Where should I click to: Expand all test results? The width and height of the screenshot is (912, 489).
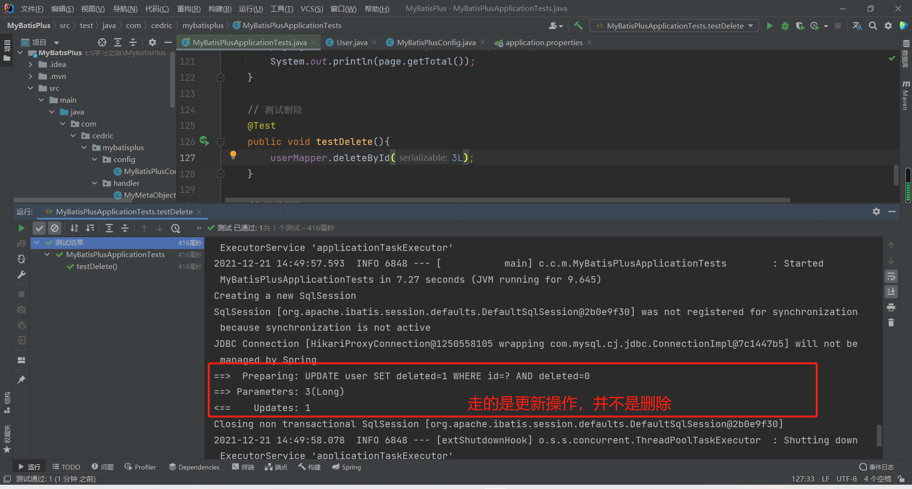[x=109, y=228]
